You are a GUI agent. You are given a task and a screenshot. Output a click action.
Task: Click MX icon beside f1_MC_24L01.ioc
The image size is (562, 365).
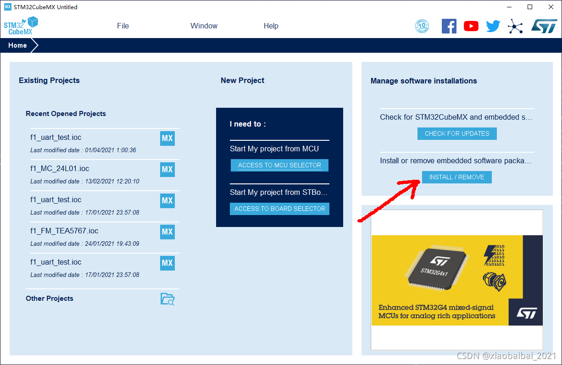click(167, 170)
